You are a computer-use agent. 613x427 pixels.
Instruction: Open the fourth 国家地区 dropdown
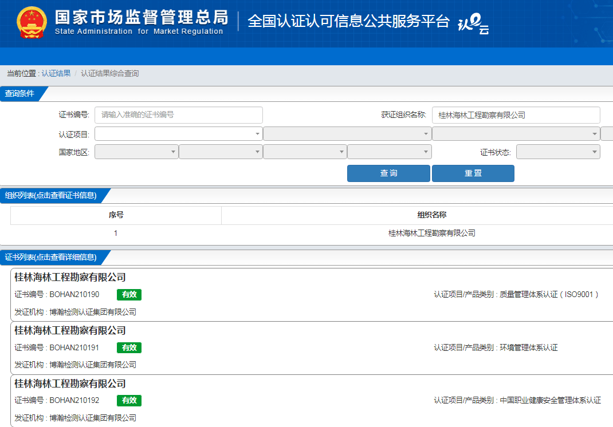[390, 152]
